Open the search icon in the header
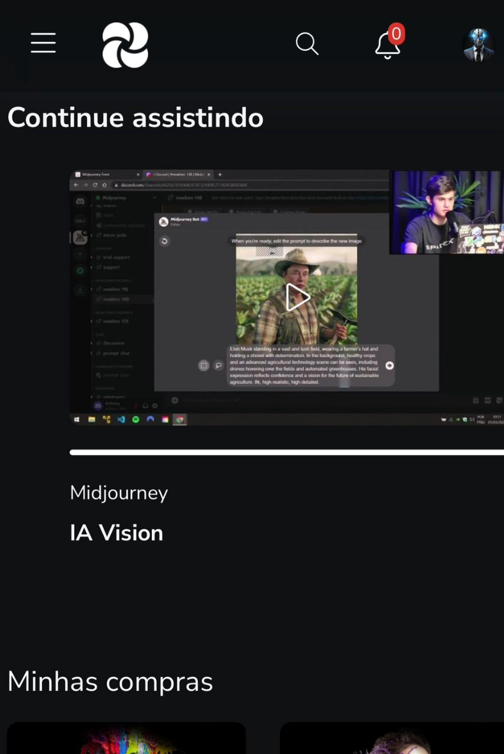The width and height of the screenshot is (504, 754). point(307,44)
